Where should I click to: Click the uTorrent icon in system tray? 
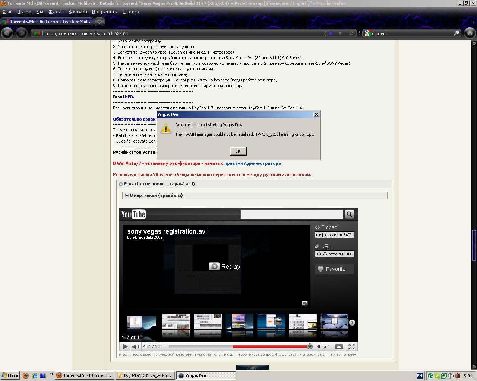coord(430,376)
